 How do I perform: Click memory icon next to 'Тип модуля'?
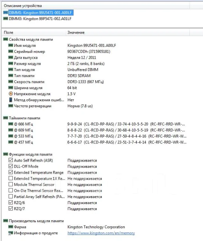click(x=11, y=69)
